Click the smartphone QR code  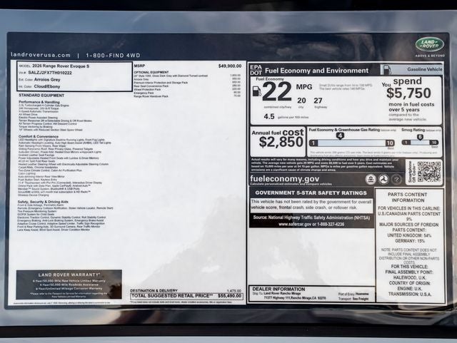429,172
